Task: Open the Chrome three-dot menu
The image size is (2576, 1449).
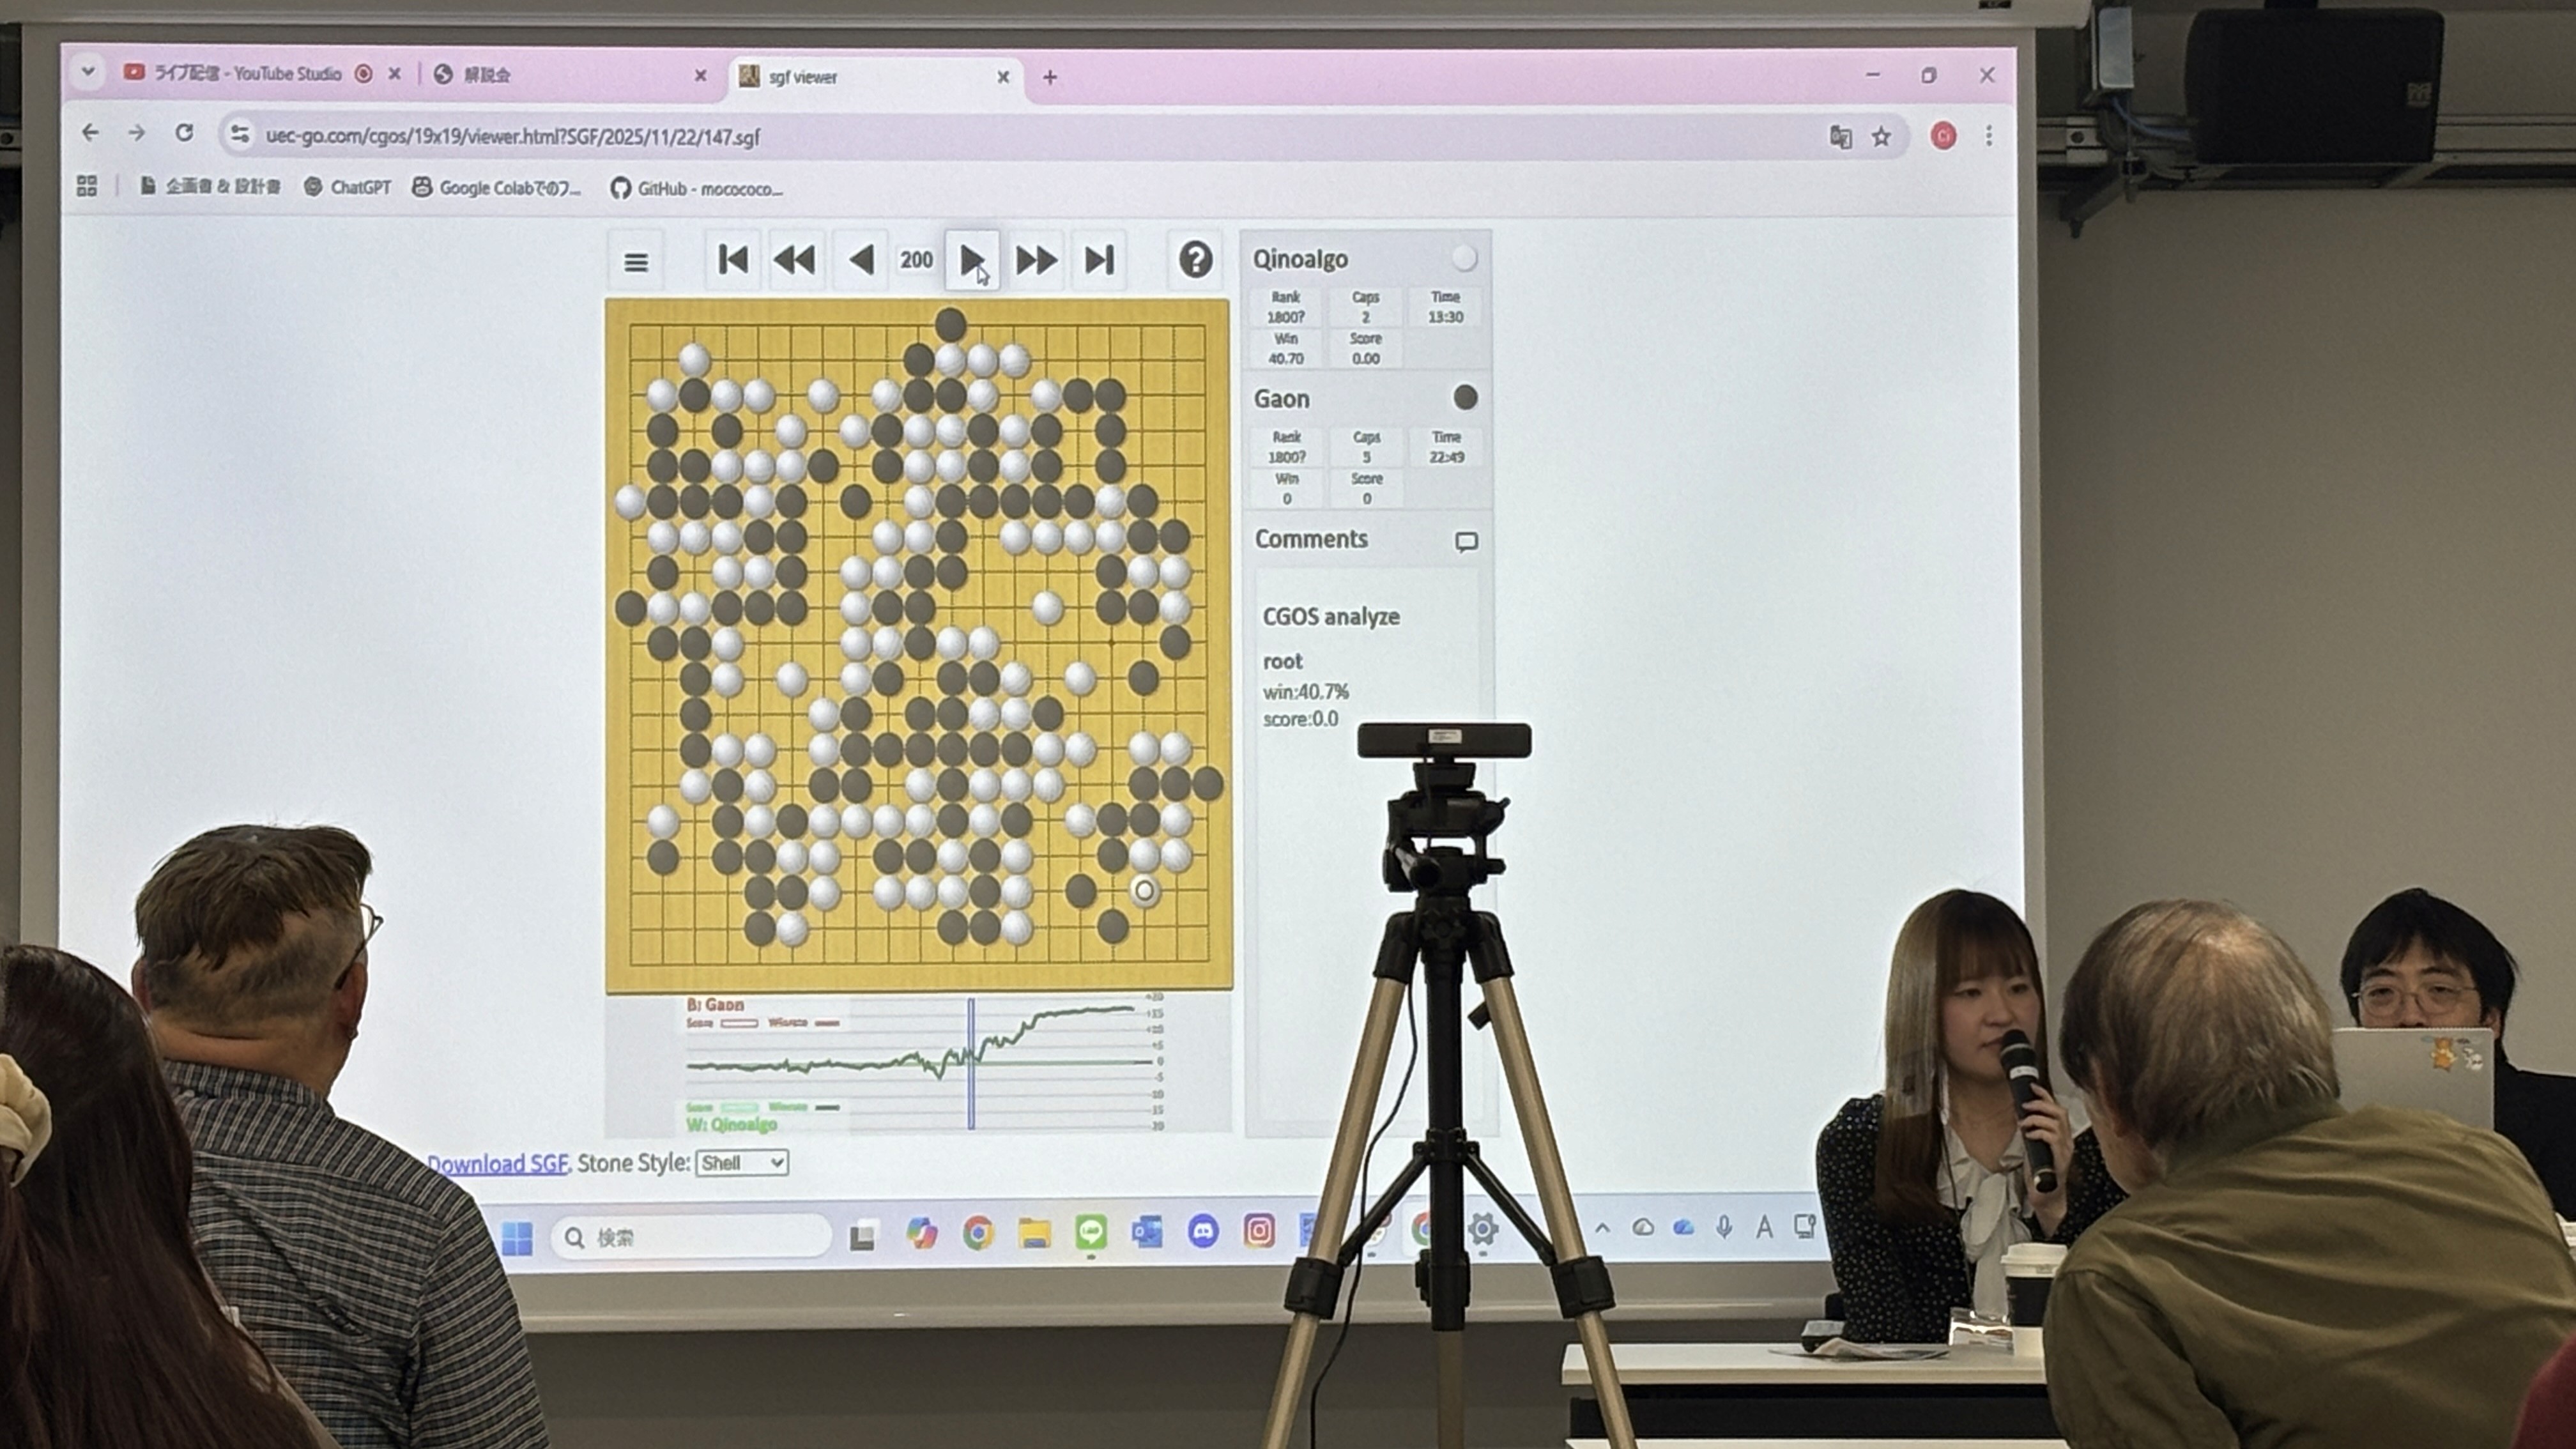Action: pyautogui.click(x=1989, y=136)
